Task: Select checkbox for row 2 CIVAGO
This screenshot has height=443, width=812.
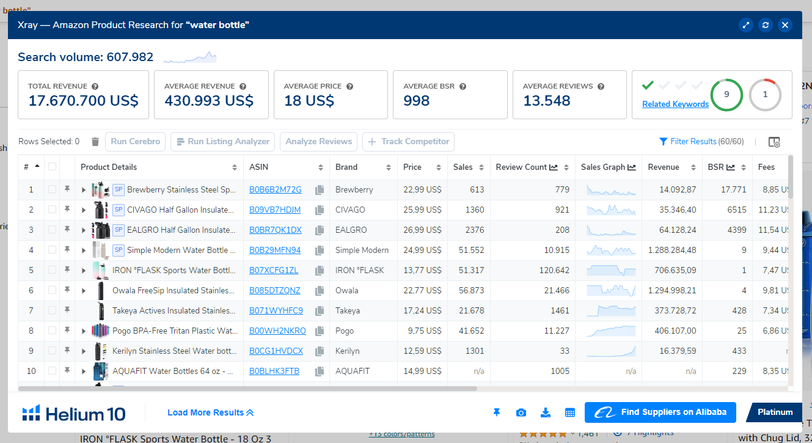Action: (x=53, y=210)
